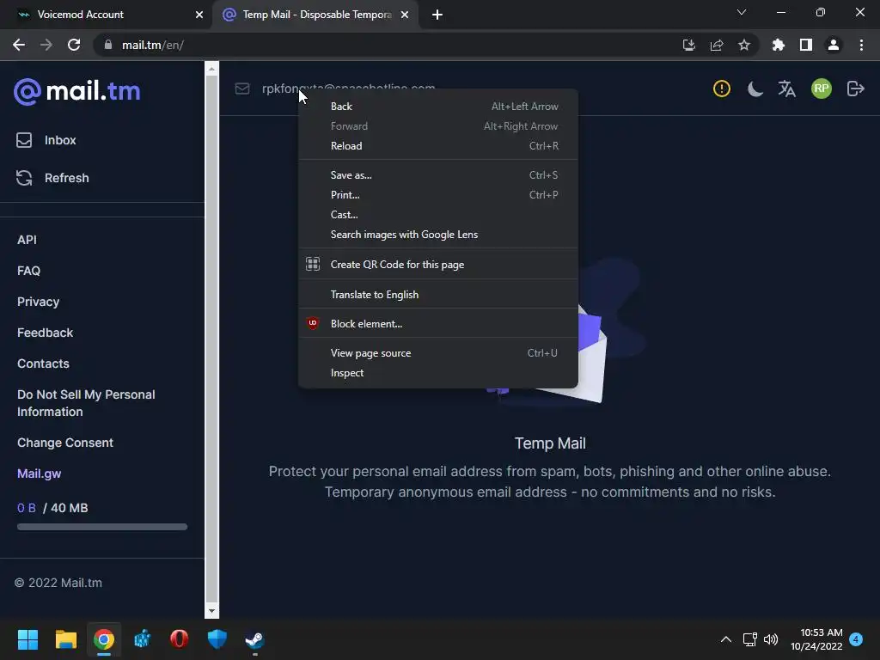880x660 pixels.
Task: Open Windows Security shield in taskbar
Action: pos(217,639)
